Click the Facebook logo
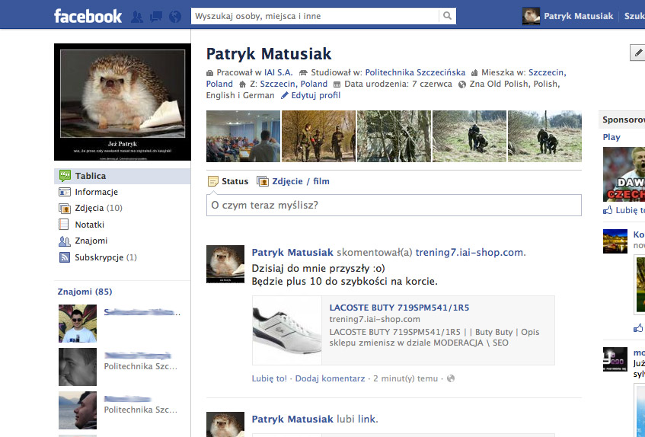The height and width of the screenshot is (437, 645). coord(88,16)
